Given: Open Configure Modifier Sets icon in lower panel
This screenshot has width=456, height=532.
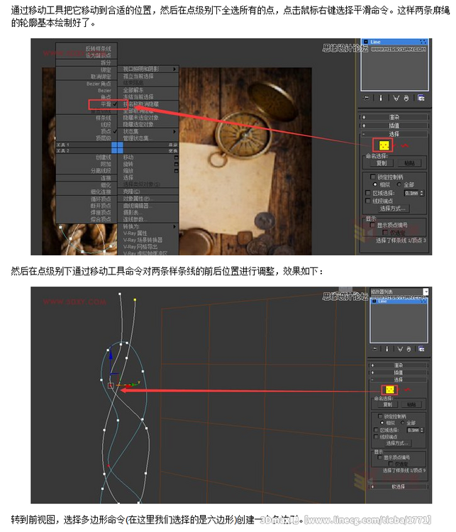Looking at the screenshot, I should [421, 350].
